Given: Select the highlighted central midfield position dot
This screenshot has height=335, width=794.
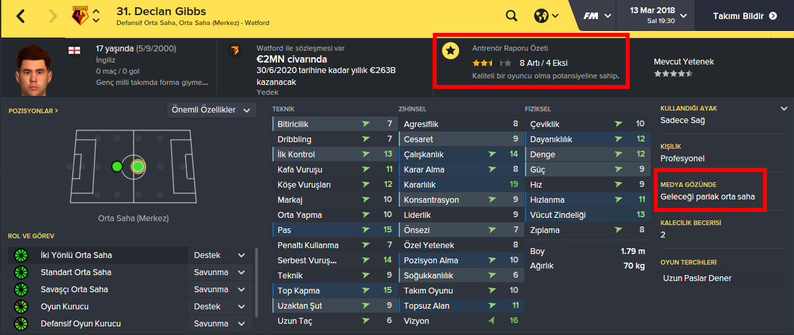Looking at the screenshot, I should (137, 167).
